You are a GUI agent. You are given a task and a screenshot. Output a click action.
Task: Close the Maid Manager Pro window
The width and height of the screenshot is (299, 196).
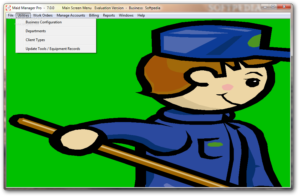pyautogui.click(x=284, y=7)
